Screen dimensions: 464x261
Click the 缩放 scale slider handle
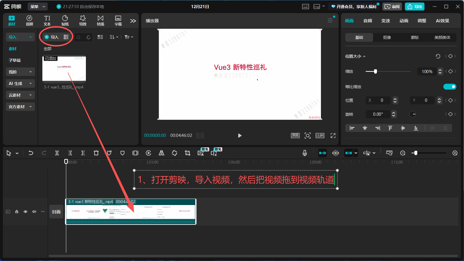coord(375,71)
